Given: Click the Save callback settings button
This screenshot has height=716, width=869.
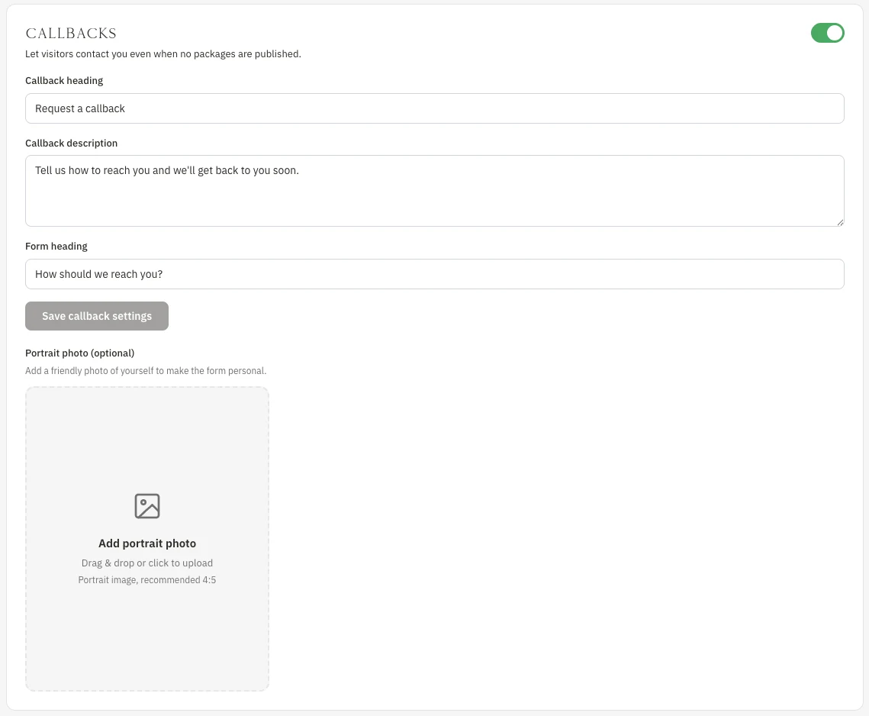Looking at the screenshot, I should [x=96, y=316].
